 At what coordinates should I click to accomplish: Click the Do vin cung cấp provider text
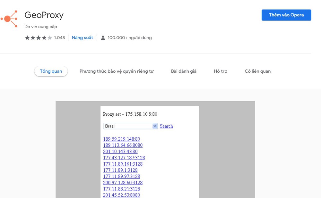[x=41, y=27]
